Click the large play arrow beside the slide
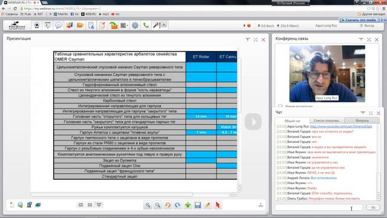387x218 pixels. point(253,121)
